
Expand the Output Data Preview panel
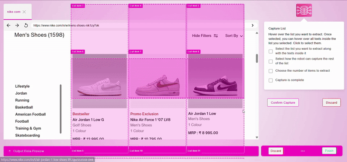(131, 151)
